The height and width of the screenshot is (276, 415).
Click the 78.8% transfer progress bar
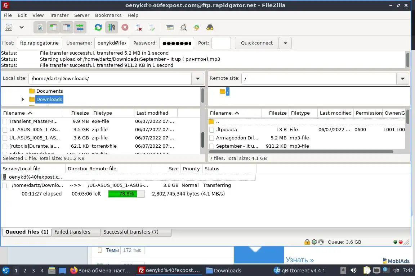tap(126, 194)
